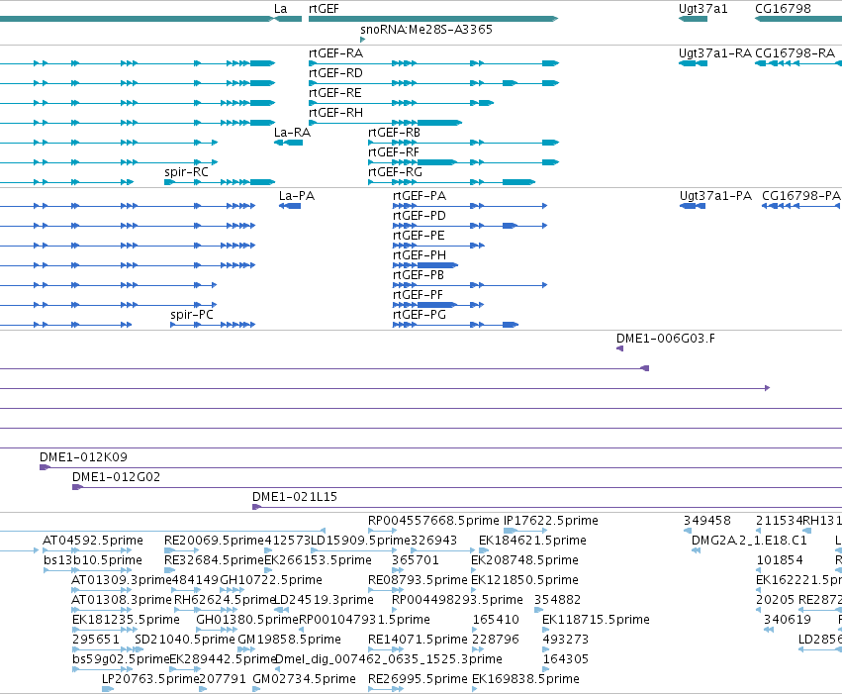Viewport: 842px width, 694px height.
Task: Select the rtGEF-RD transcript label
Action: [335, 73]
